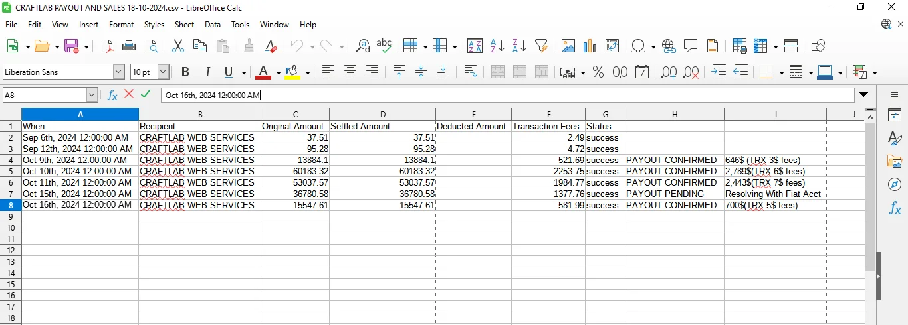908x325 pixels.
Task: Cancel the cell edit with red X
Action: [x=129, y=95]
